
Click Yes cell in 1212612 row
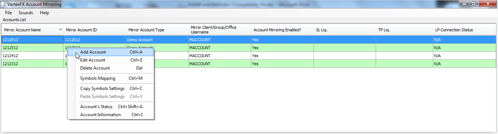click(282, 40)
